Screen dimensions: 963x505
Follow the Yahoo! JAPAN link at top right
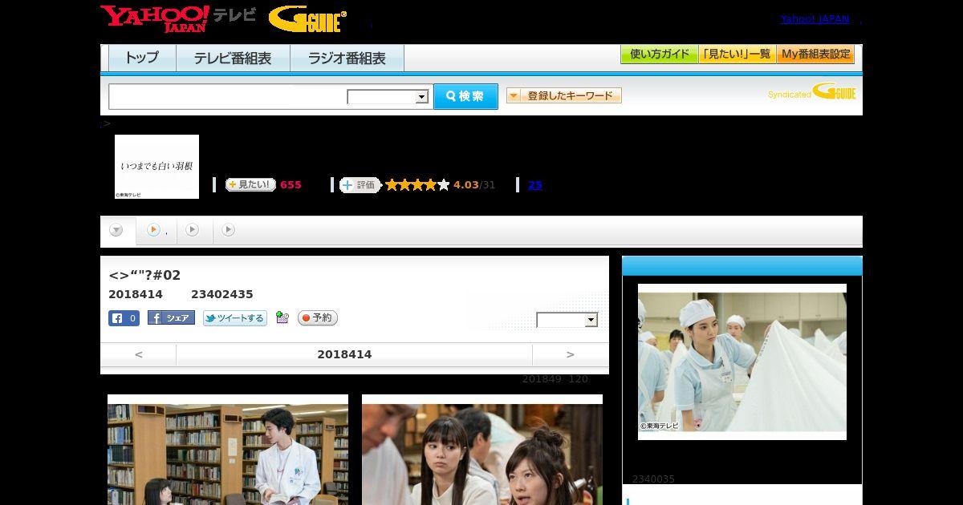click(x=815, y=18)
